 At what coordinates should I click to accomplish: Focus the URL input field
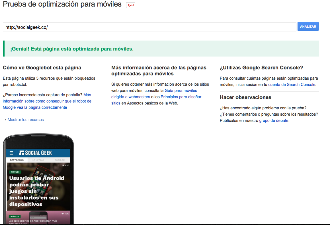(x=149, y=27)
